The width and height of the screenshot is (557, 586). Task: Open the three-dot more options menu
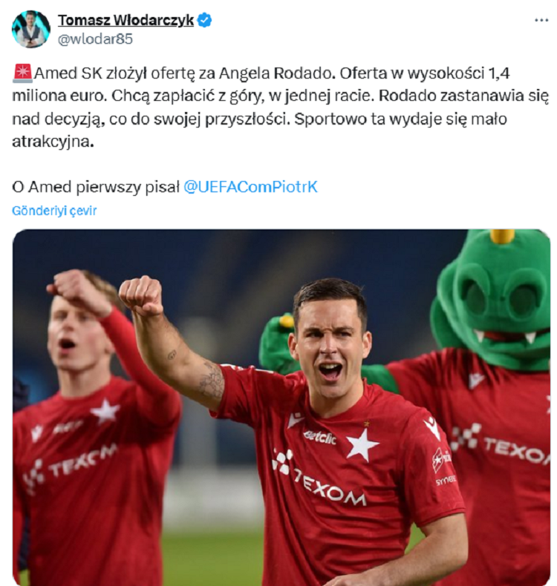pos(541,20)
